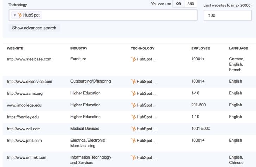Click Higher Education in aamc.org row

pyautogui.click(x=85, y=93)
